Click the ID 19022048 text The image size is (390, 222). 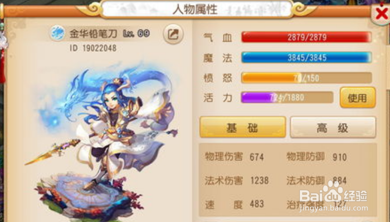[x=93, y=48]
